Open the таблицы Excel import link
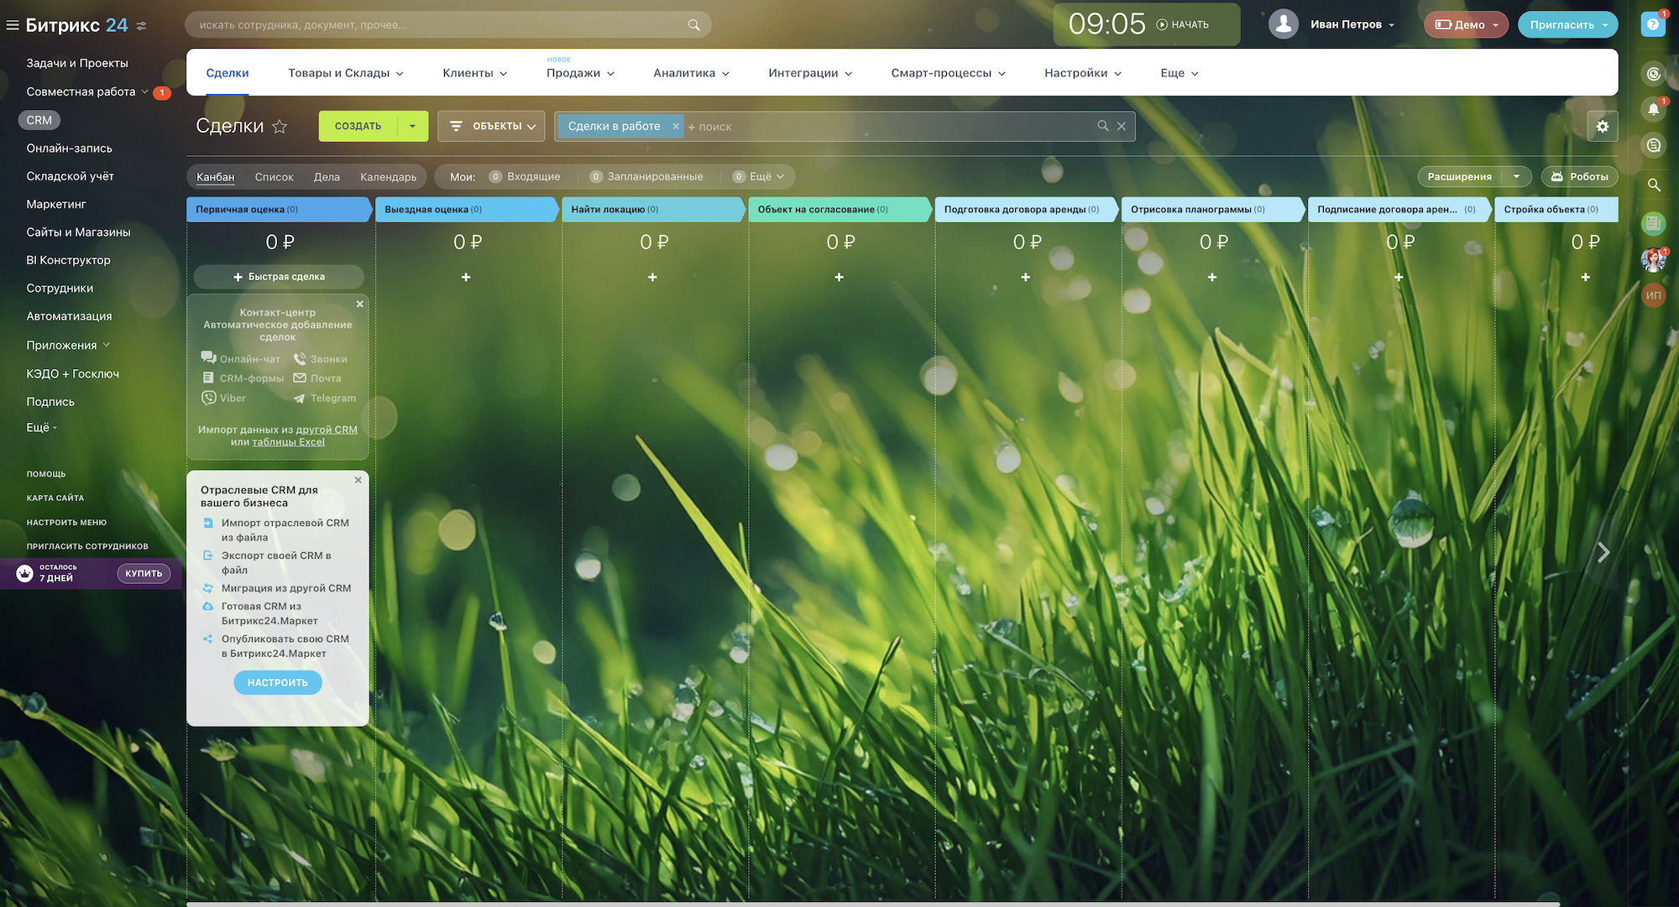Image resolution: width=1679 pixels, height=907 pixels. click(x=288, y=442)
